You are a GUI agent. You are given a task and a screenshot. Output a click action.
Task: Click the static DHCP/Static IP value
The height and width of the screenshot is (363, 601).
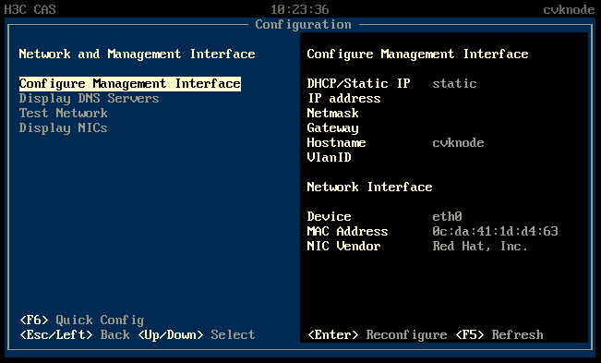tap(454, 83)
